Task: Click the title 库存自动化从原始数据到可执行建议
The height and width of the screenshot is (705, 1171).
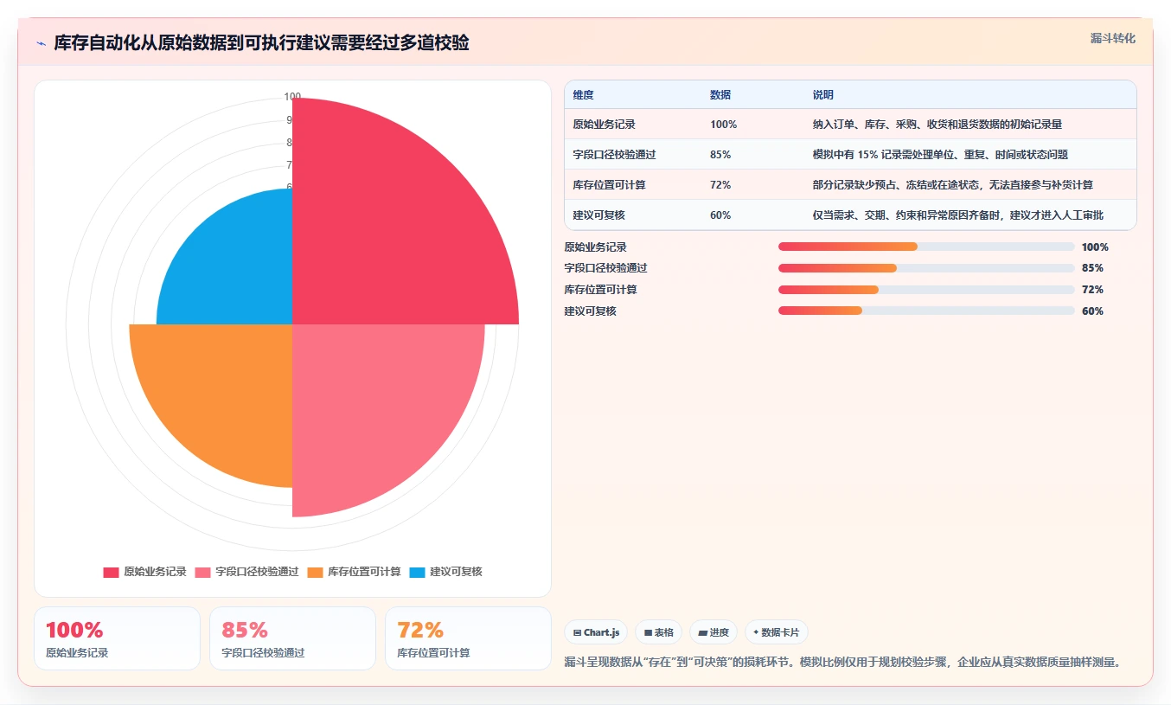Action: (x=261, y=43)
